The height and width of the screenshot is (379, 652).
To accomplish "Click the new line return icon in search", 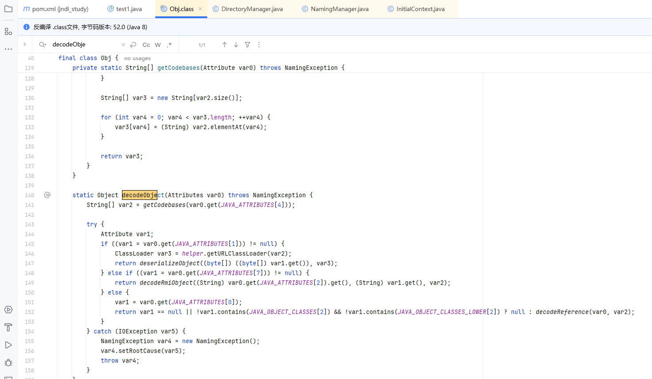I will [x=133, y=45].
